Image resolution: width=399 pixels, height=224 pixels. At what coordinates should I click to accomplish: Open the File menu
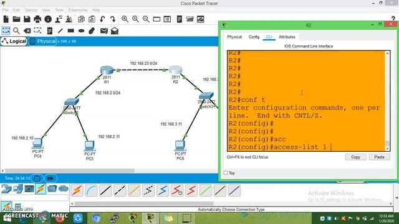6,10
